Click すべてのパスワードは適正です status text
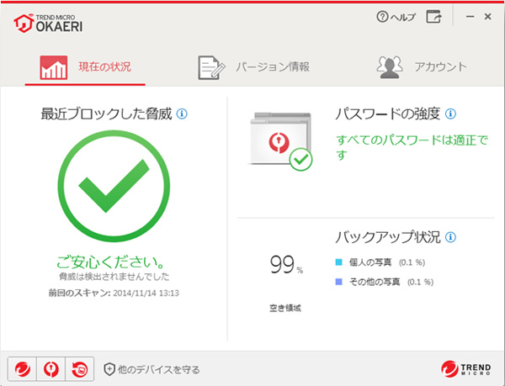This screenshot has width=505, height=386. pyautogui.click(x=410, y=147)
